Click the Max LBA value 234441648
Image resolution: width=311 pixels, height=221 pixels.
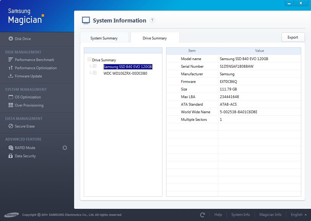(229, 97)
